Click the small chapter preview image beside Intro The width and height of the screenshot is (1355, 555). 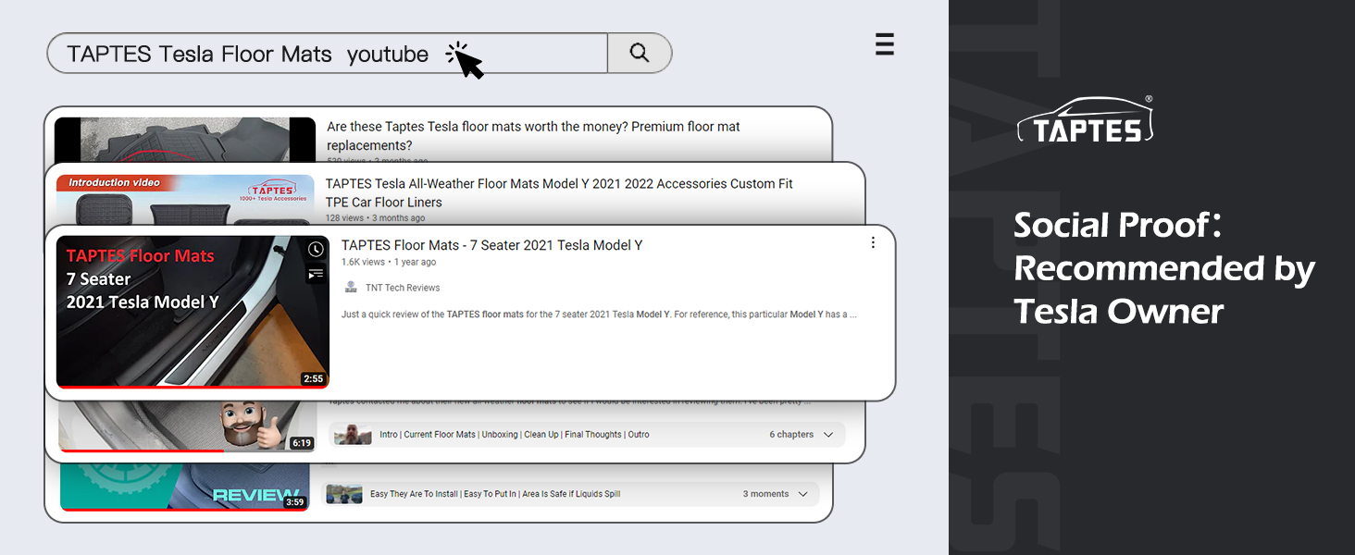pos(353,435)
